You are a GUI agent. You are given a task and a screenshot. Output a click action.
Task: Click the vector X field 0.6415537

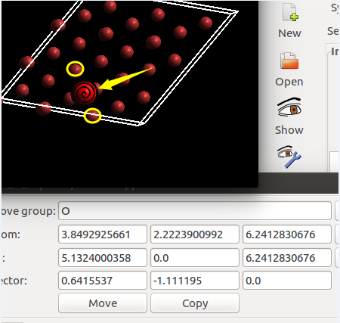tap(103, 281)
